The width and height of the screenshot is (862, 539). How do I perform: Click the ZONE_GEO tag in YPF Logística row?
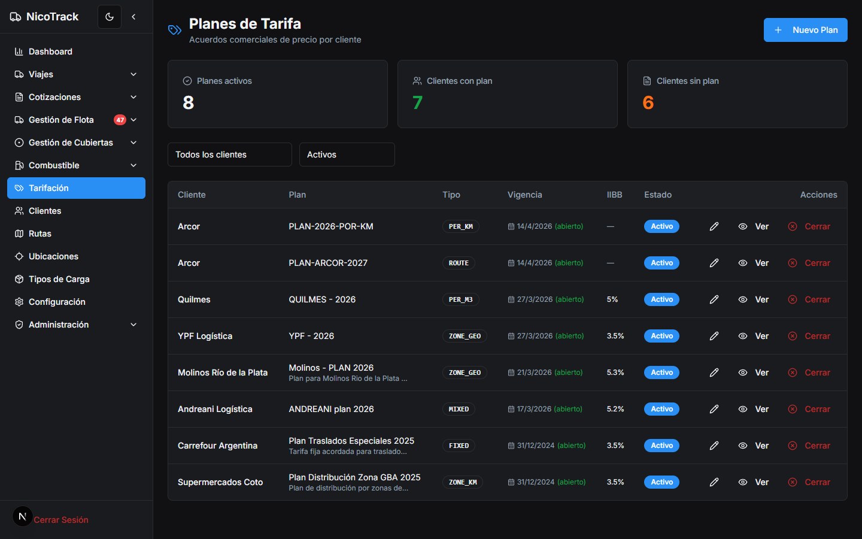tap(465, 336)
